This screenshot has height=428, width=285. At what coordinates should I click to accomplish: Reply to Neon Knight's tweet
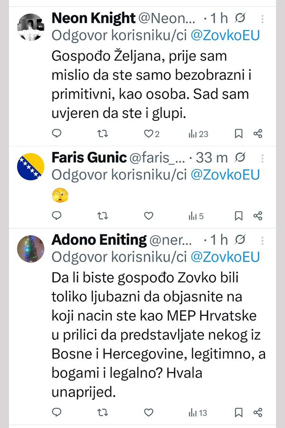click(x=57, y=134)
